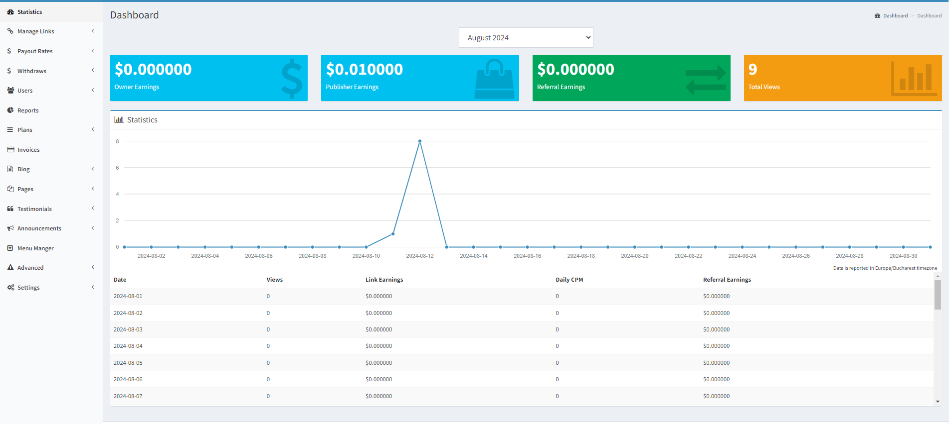Click the bar chart icon beside Statistics heading
The image size is (949, 424).
119,119
